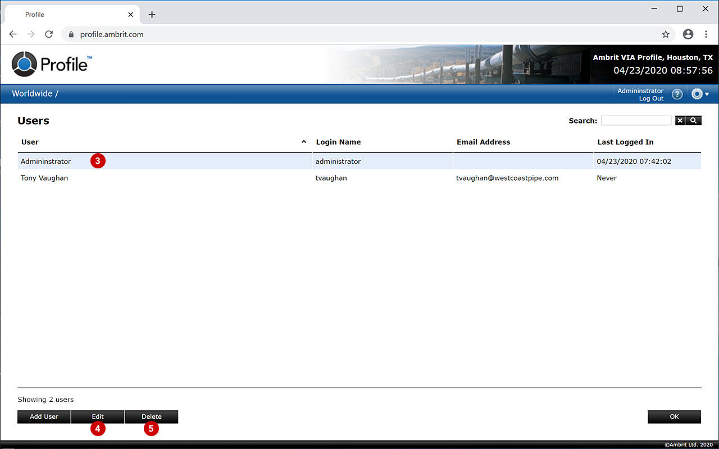Click the search magnifier icon button

694,121
